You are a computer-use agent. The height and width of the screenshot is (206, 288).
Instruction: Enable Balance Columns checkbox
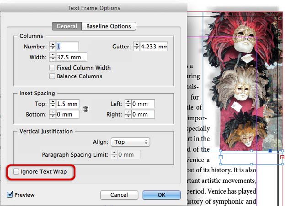52,76
